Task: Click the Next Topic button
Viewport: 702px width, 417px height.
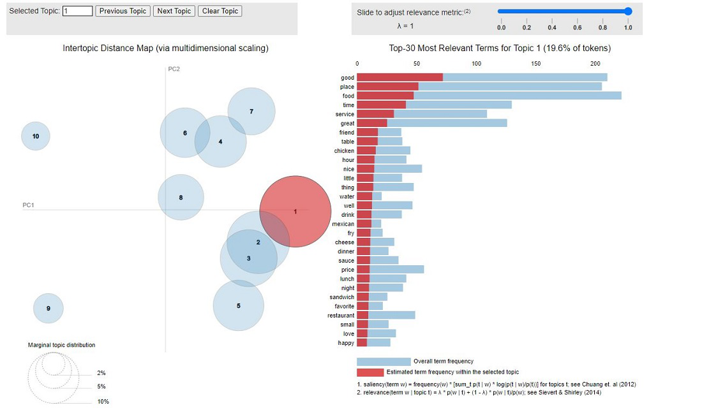Action: point(174,11)
